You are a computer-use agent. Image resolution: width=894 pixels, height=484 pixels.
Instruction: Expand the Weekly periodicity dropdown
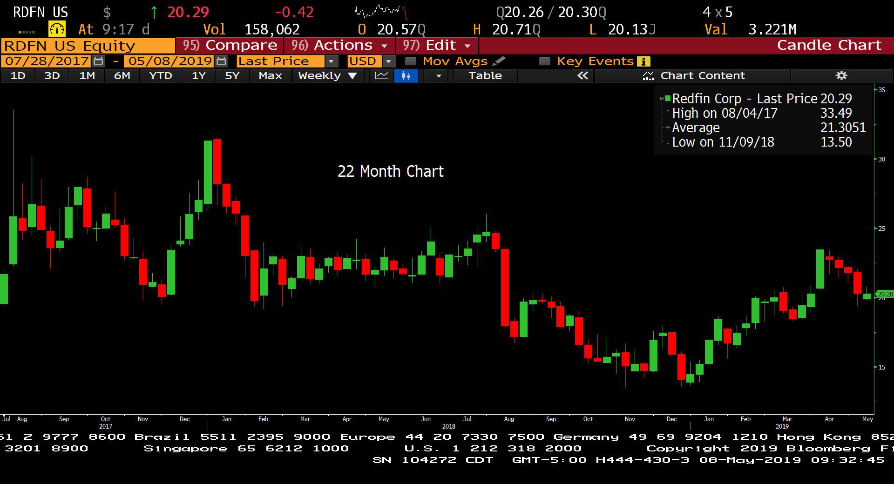(x=352, y=76)
